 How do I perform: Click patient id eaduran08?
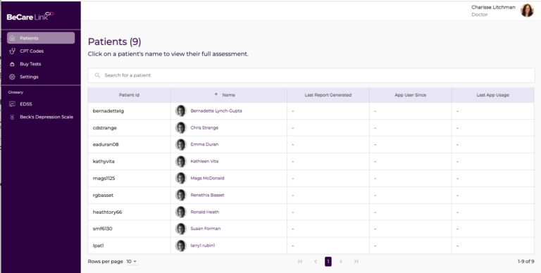106,144
